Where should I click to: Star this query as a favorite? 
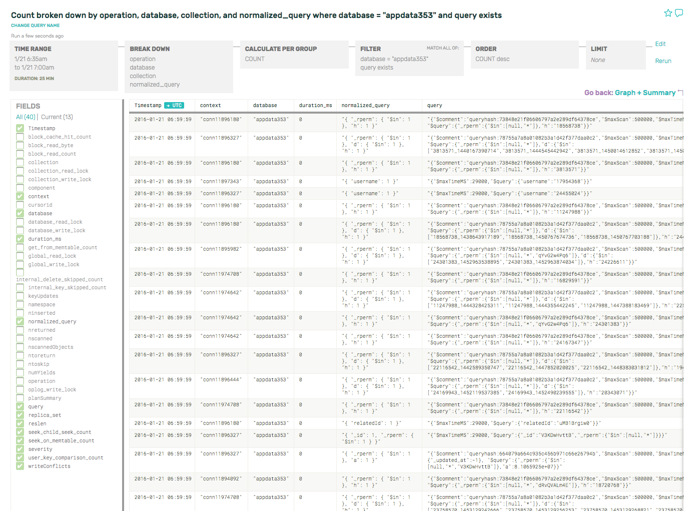(x=668, y=13)
